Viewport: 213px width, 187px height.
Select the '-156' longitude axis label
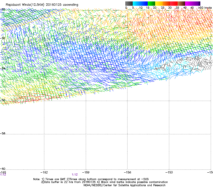click(128, 172)
